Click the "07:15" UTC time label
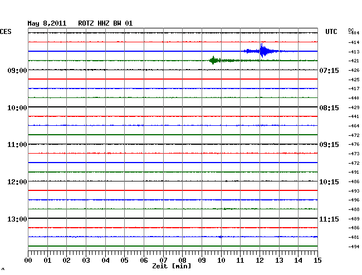 [329, 70]
